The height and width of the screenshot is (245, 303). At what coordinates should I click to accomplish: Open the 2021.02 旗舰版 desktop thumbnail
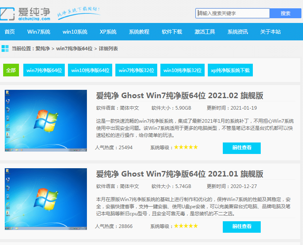pyautogui.click(x=46, y=121)
